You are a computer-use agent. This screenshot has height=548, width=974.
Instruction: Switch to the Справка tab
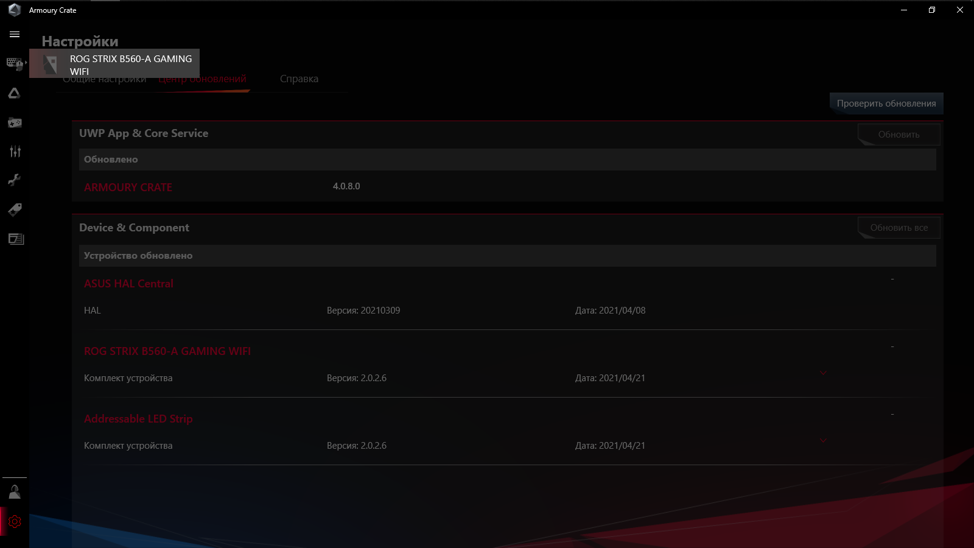299,79
